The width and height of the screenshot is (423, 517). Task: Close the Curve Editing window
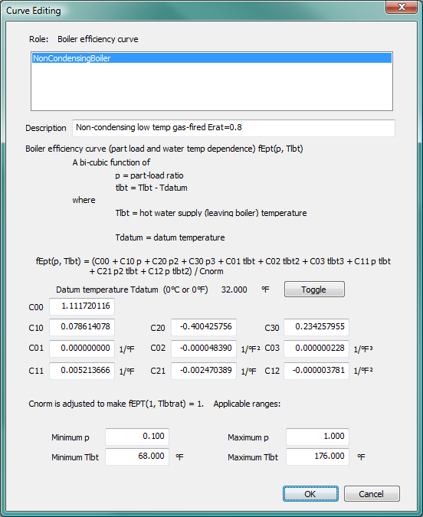402,7
